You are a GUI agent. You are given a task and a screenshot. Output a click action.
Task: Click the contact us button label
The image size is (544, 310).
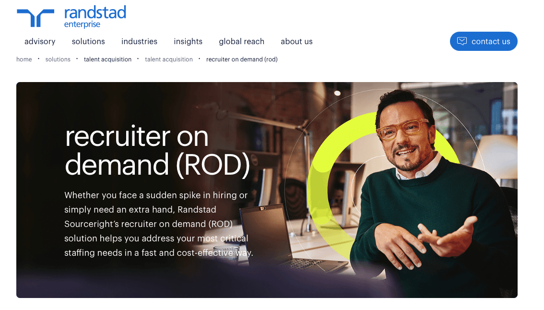[491, 42]
